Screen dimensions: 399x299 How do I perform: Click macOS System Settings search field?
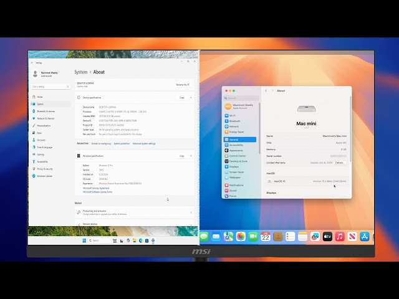(241, 98)
